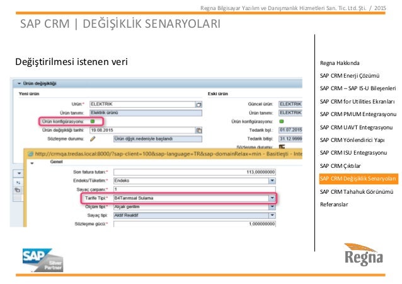Click the Ürün konfigürasyonu label under Yeni ürün
The width and height of the screenshot is (402, 284).
[x=63, y=121]
